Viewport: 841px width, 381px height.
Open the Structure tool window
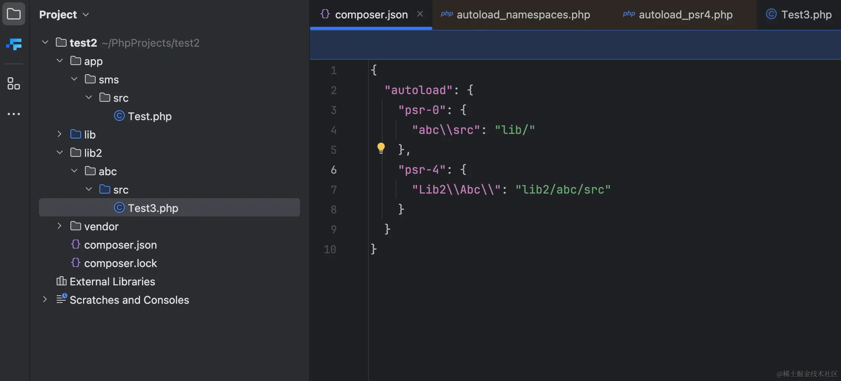pos(14,83)
